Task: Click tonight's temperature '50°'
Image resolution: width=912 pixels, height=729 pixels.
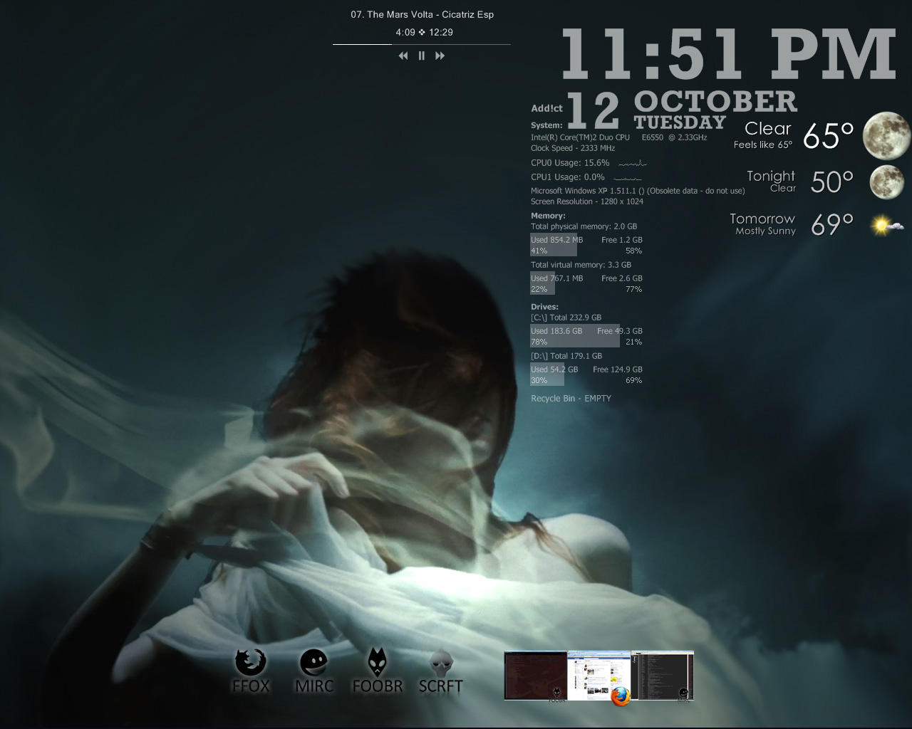Action: pos(832,182)
